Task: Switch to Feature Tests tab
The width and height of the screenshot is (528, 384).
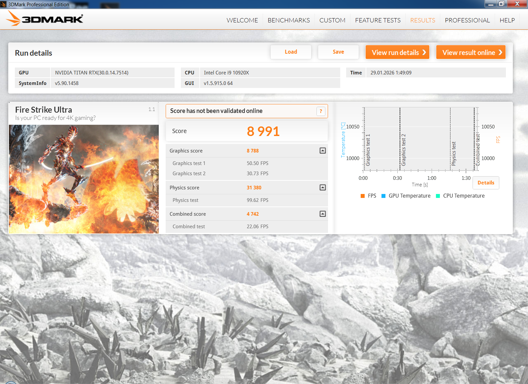Action: [378, 20]
